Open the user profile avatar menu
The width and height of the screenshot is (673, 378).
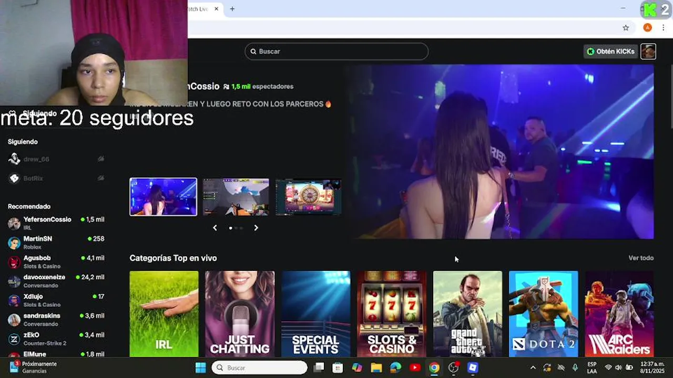click(648, 51)
